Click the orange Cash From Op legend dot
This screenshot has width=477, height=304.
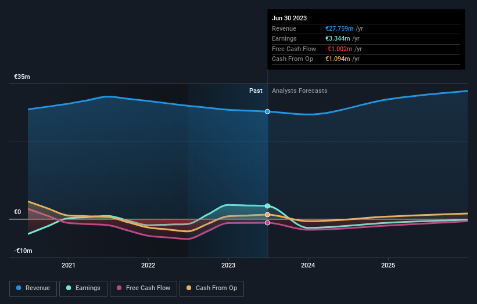189,288
